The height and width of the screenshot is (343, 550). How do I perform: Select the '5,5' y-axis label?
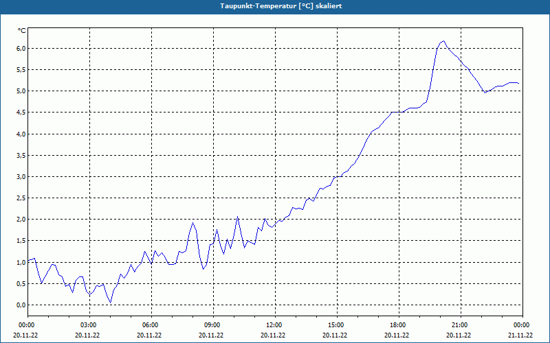[21, 70]
